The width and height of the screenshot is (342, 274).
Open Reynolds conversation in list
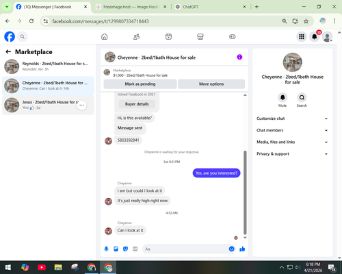(x=48, y=66)
